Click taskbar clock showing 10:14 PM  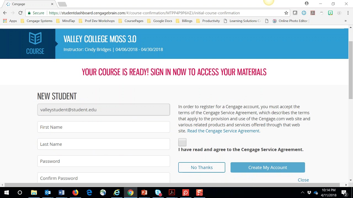[x=329, y=193]
